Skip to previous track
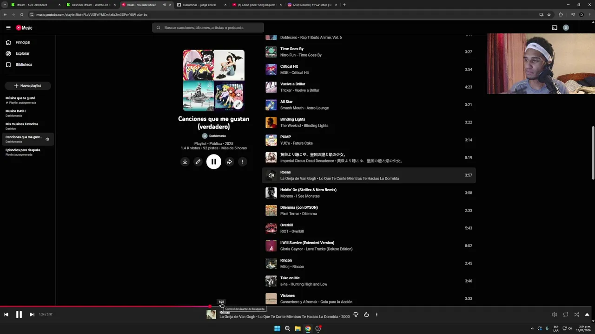Image resolution: width=595 pixels, height=334 pixels. (x=6, y=315)
